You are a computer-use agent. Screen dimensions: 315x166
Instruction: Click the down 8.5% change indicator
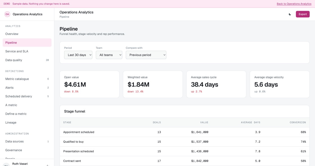[71, 92]
